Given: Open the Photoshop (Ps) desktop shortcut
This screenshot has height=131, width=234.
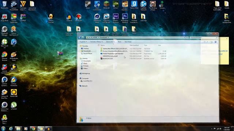Looking at the screenshot, I should [125, 18].
